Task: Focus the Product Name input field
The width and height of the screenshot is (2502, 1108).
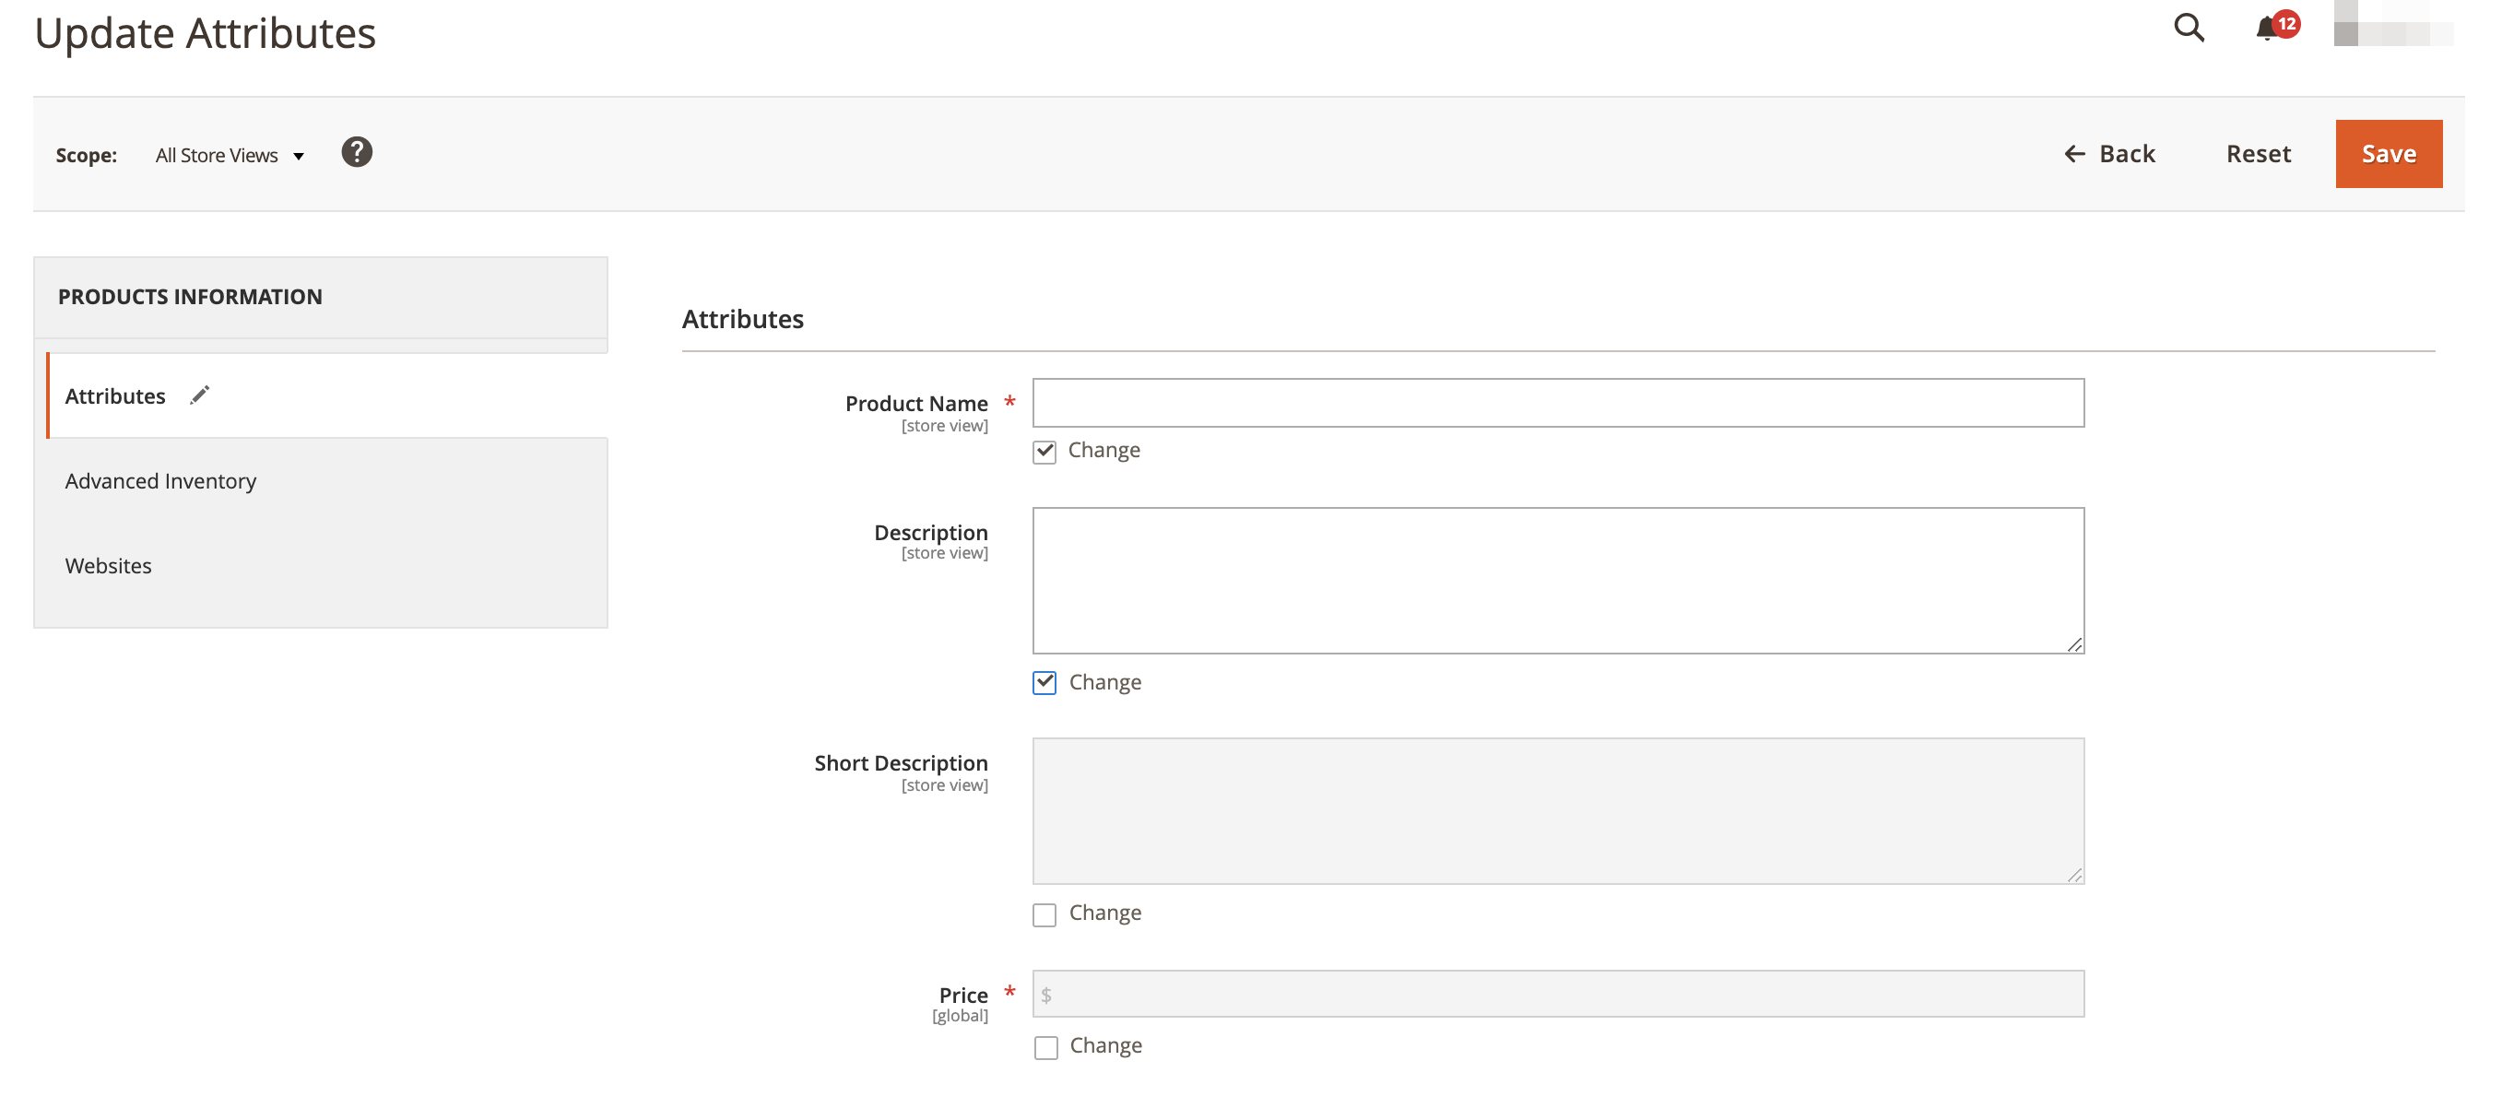Action: [x=1558, y=403]
